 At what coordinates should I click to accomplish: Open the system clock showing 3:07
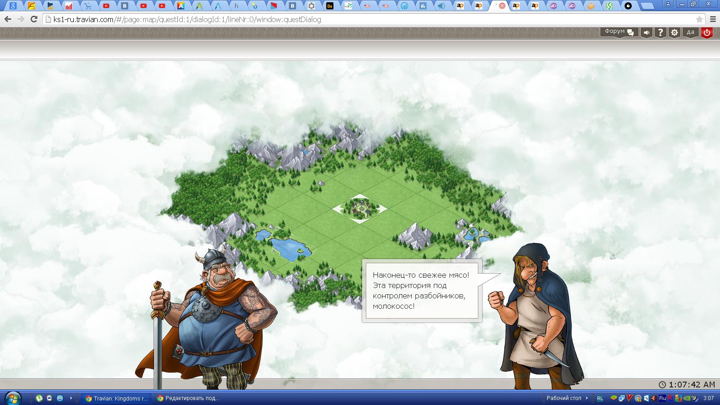(x=708, y=398)
